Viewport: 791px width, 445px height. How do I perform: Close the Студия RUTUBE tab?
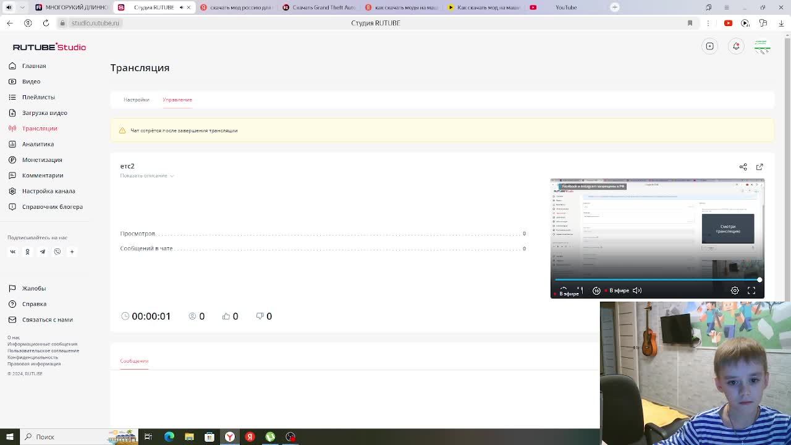(x=188, y=7)
